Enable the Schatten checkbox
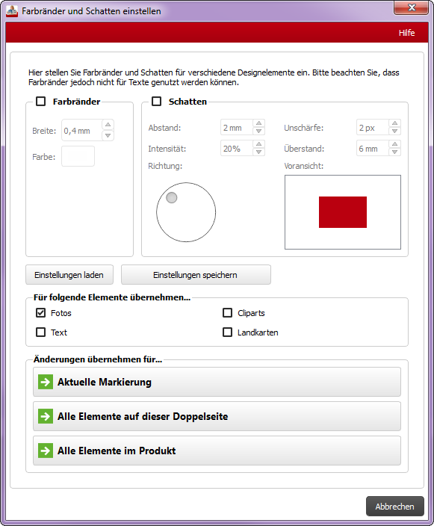Screen dimensions: 434x526 tap(157, 102)
